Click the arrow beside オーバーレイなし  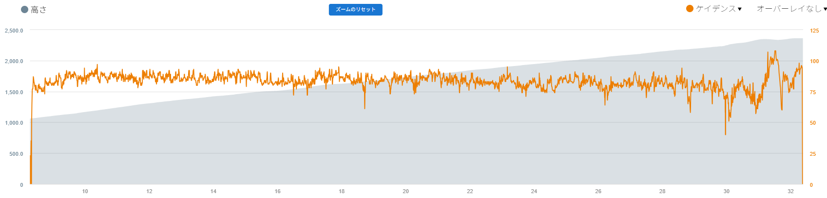(825, 9)
